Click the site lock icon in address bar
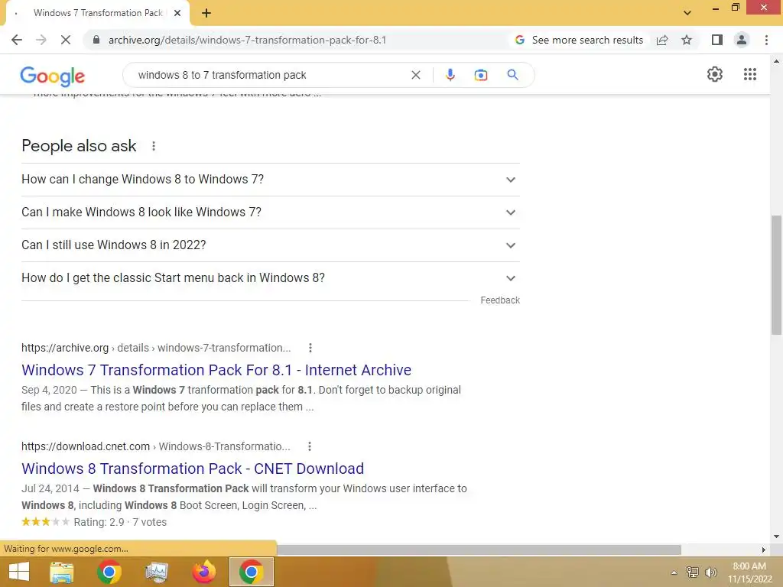783x587 pixels. (x=96, y=40)
